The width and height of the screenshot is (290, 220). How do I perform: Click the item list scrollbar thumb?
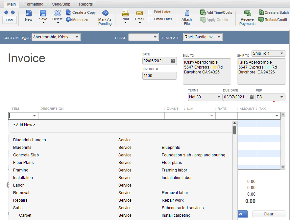pos(234,130)
